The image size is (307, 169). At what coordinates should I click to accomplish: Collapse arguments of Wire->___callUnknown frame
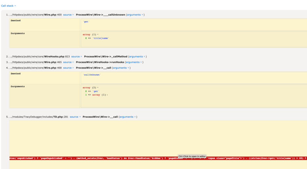tap(135, 15)
